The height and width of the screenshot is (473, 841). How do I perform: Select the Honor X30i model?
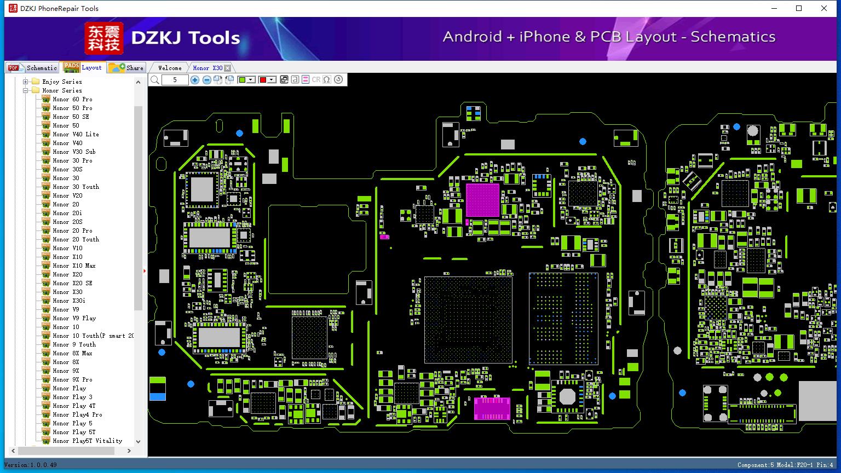pos(69,301)
